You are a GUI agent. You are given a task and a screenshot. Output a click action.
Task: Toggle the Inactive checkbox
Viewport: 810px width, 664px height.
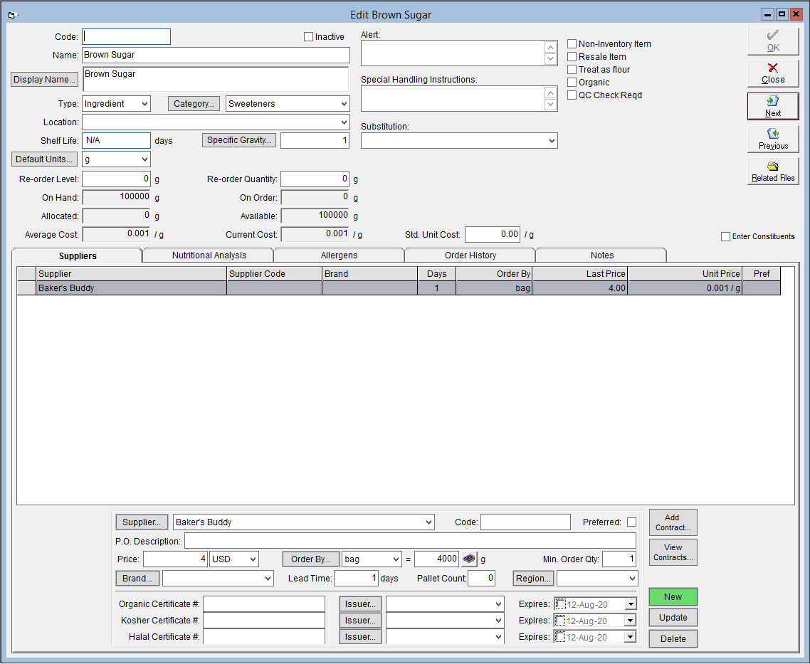click(308, 37)
